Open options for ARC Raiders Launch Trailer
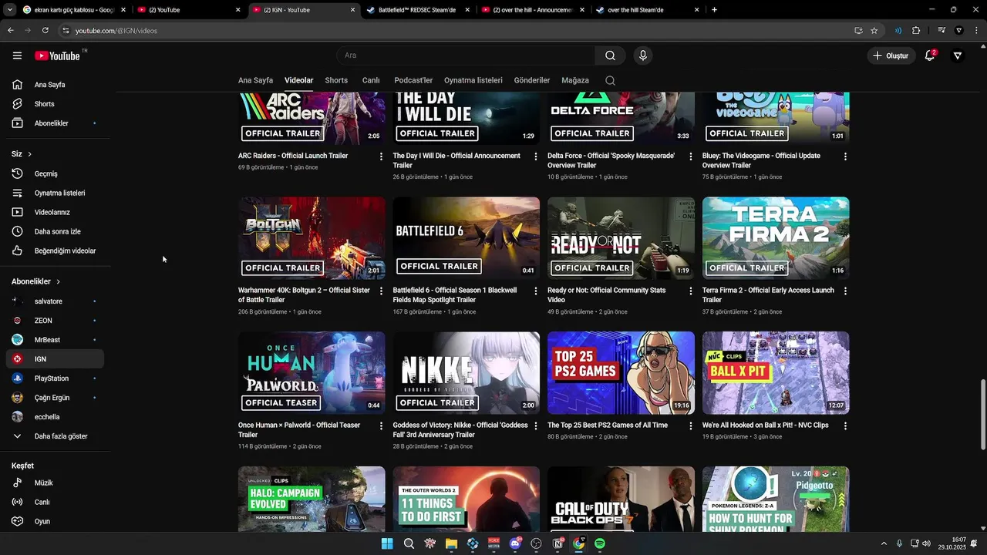This screenshot has height=555, width=987. pos(381,156)
